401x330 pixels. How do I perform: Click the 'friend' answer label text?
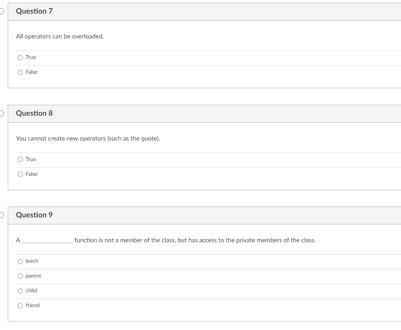[x=33, y=306]
